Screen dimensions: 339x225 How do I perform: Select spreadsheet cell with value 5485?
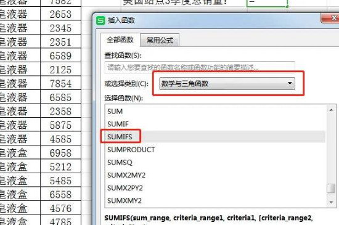coord(60,180)
